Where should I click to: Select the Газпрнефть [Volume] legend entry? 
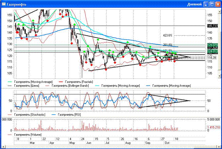(x=24, y=135)
